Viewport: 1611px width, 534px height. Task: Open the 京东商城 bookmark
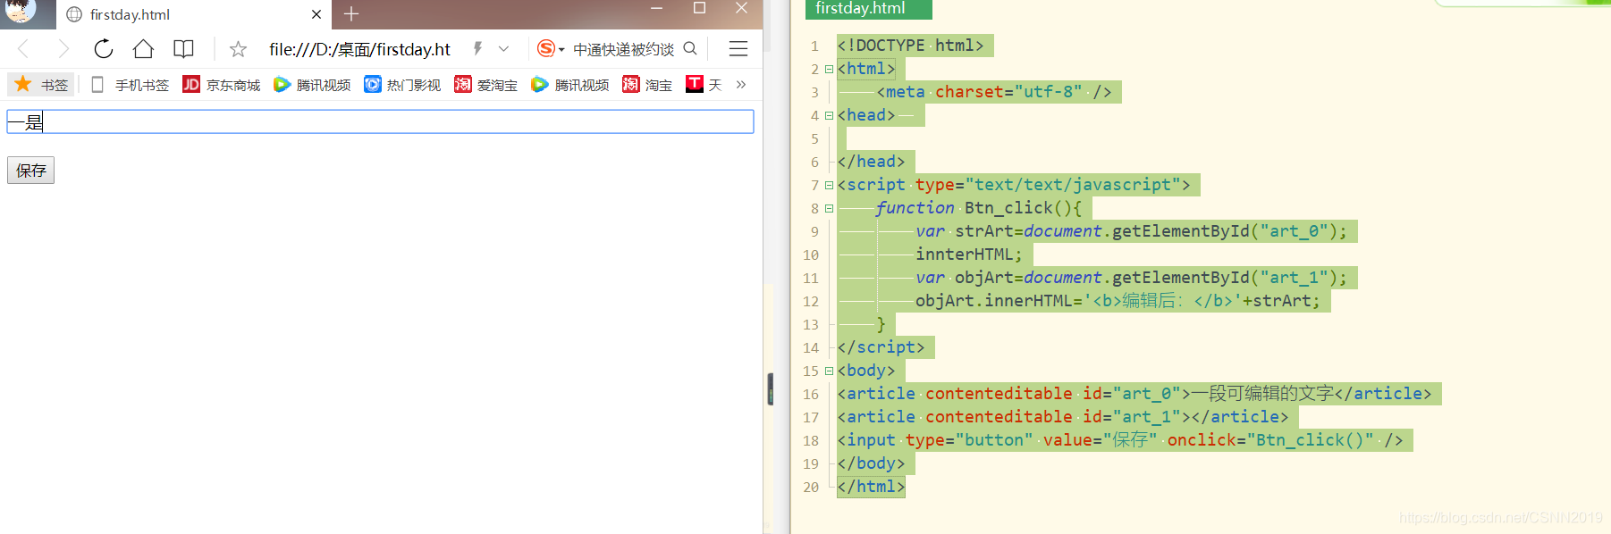click(222, 85)
